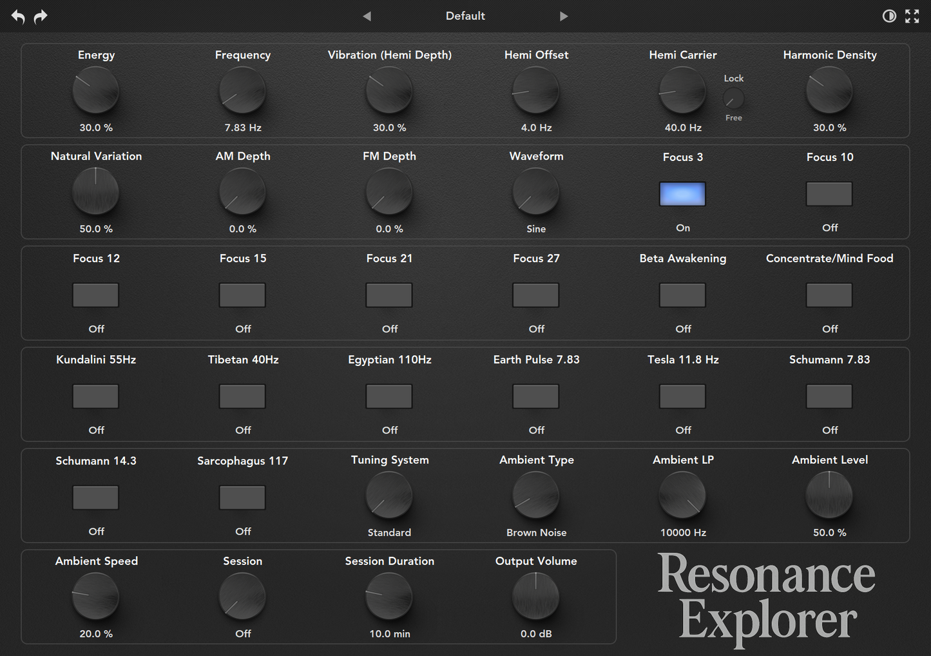Open the Waveform selector showing Sine
Image resolution: width=931 pixels, height=656 pixels.
(x=535, y=191)
